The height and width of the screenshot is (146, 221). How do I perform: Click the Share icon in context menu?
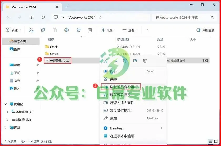(x=135, y=61)
